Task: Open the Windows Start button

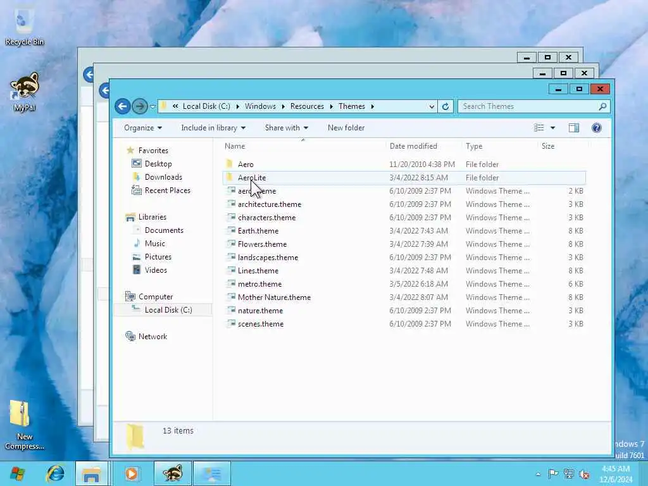Action: click(17, 473)
